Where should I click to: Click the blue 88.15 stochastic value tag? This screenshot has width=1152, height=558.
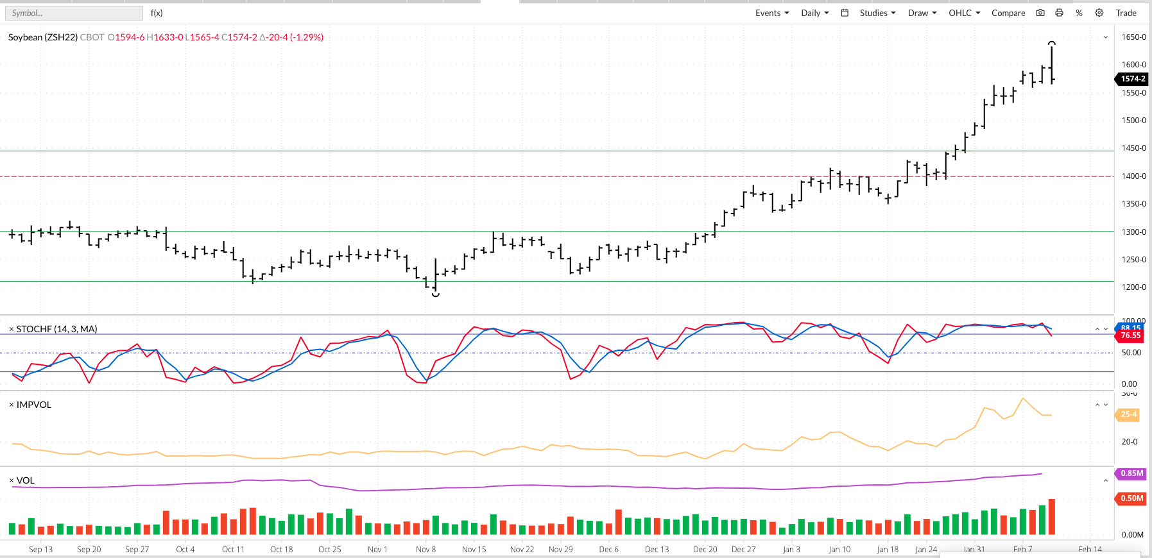[x=1131, y=327]
